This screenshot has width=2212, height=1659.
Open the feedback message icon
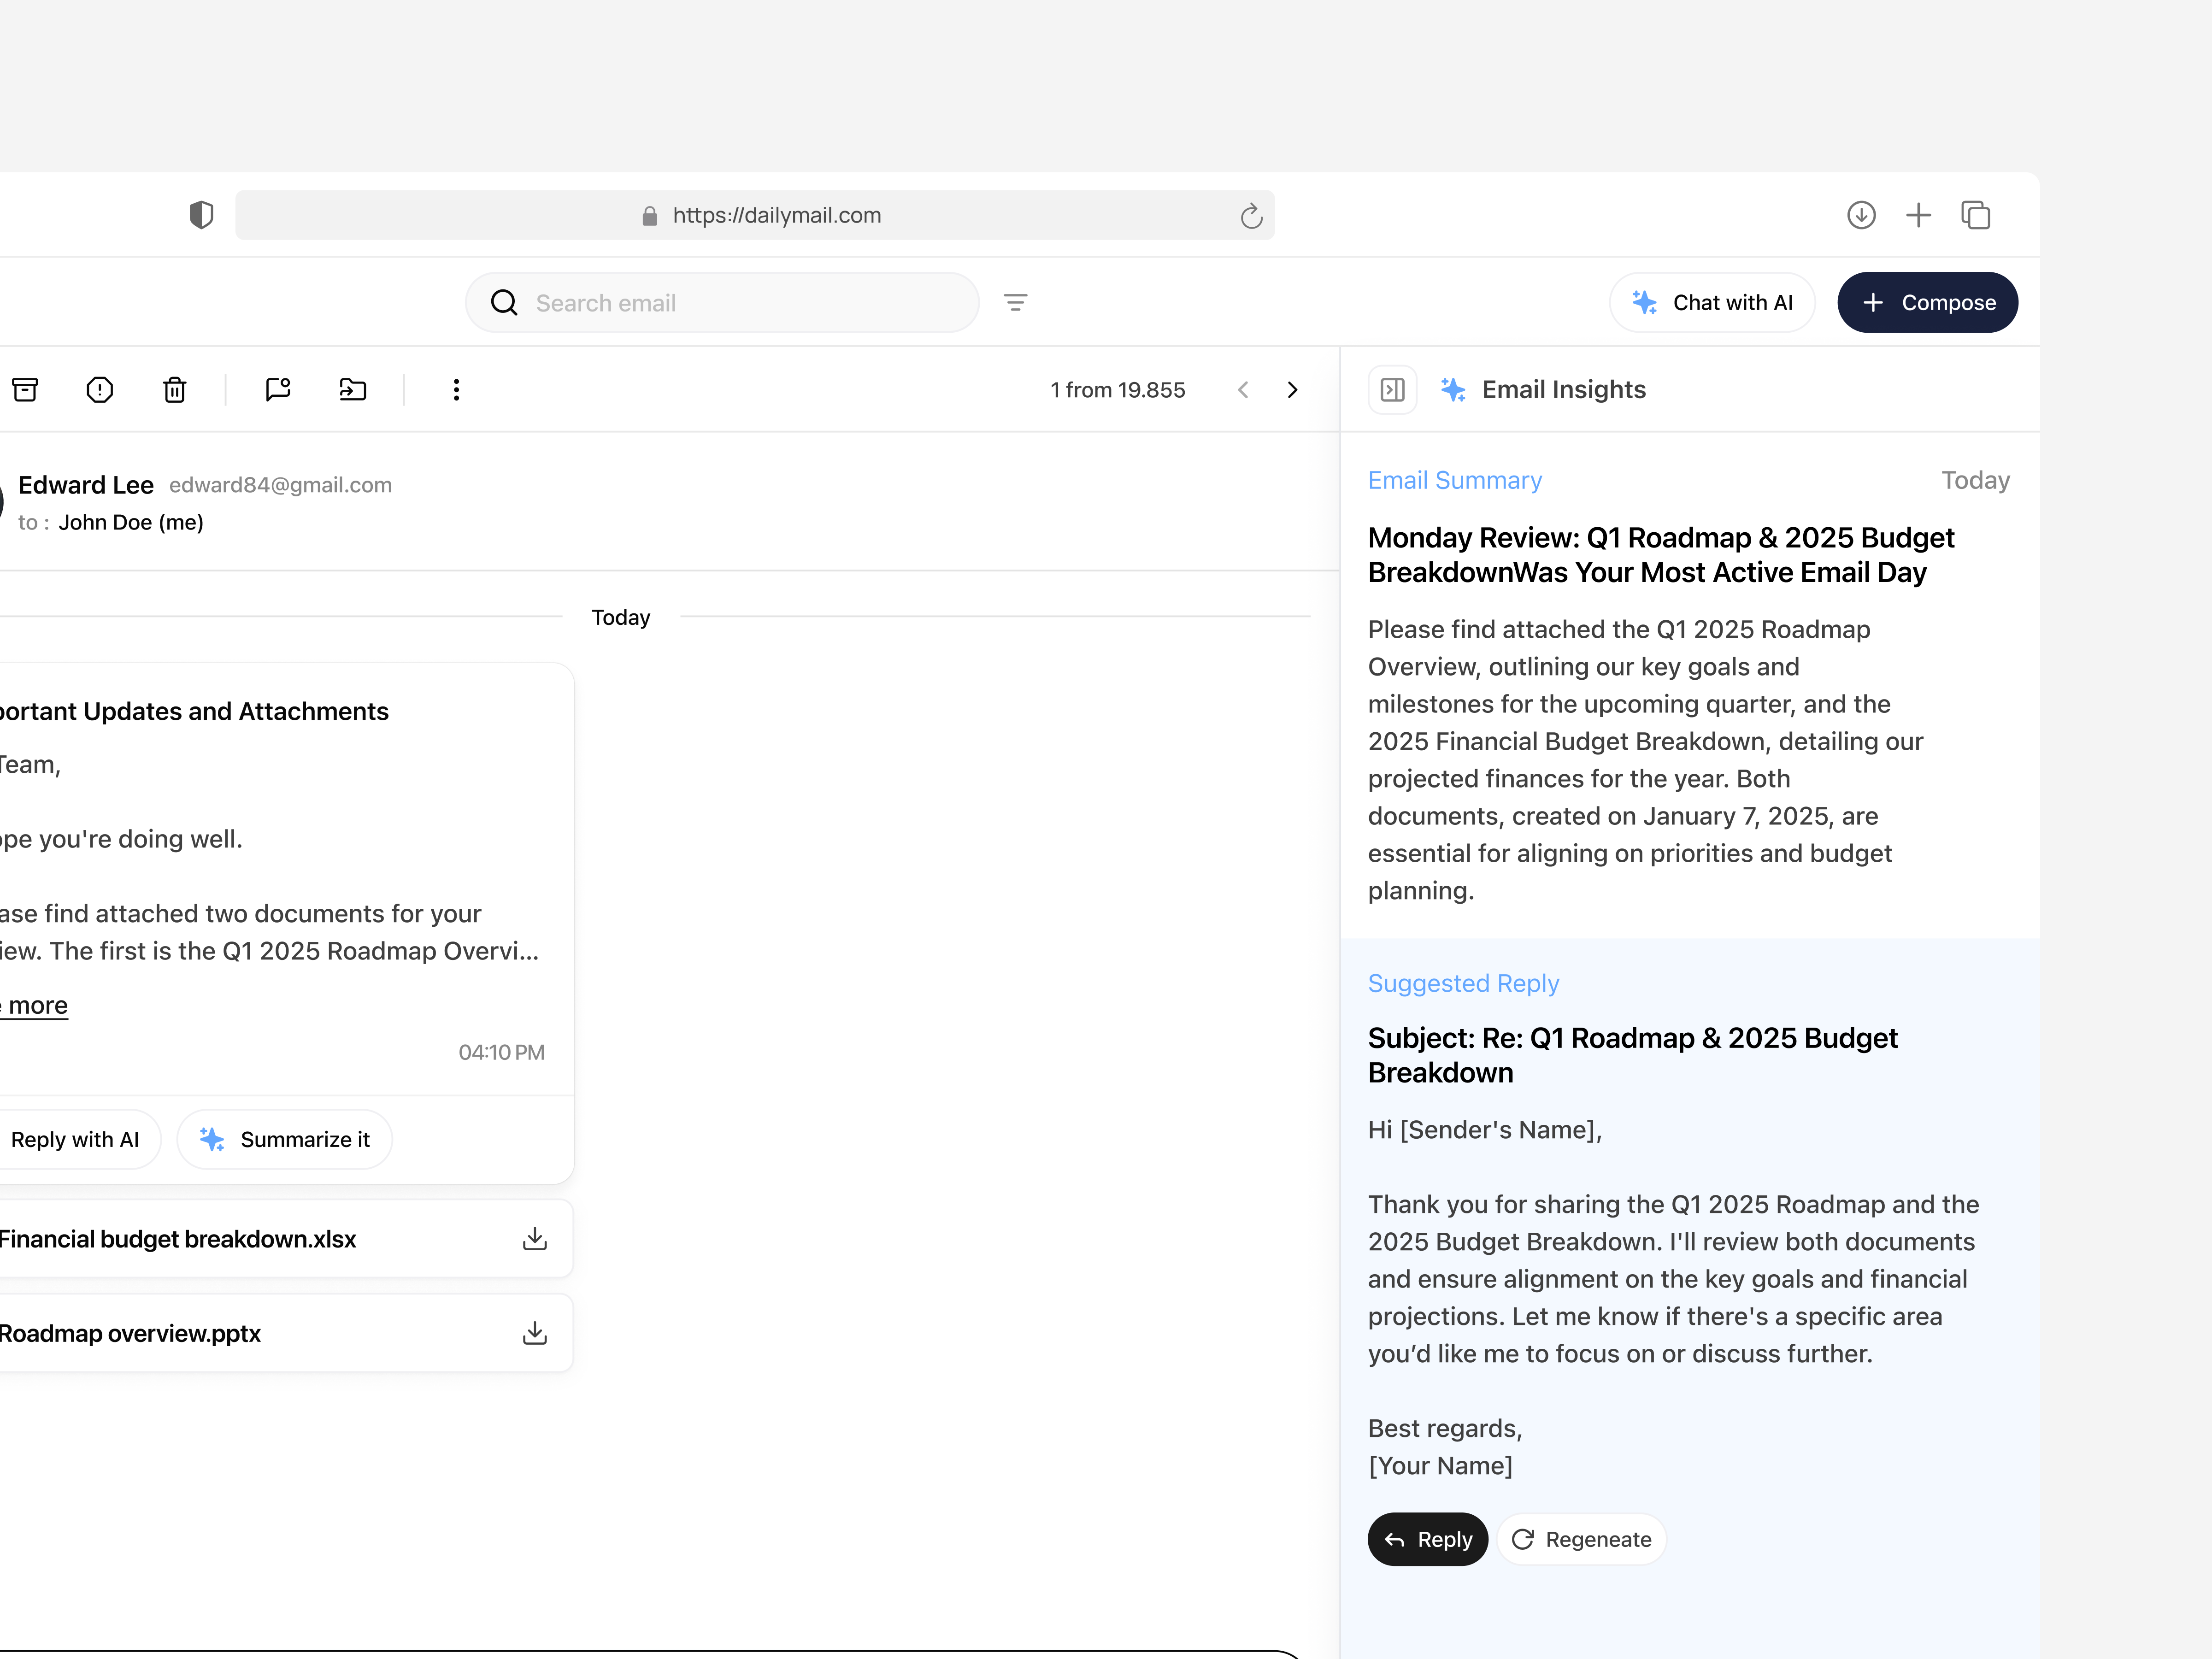pyautogui.click(x=278, y=390)
